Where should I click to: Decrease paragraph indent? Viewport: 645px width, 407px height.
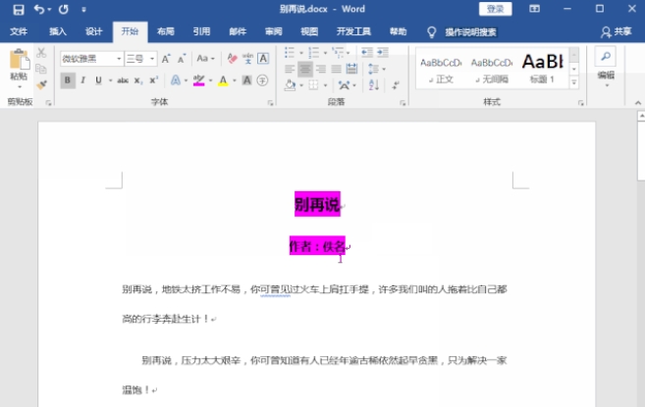[366, 52]
